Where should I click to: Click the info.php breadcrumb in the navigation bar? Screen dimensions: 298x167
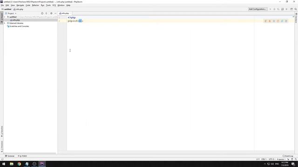tap(18, 9)
